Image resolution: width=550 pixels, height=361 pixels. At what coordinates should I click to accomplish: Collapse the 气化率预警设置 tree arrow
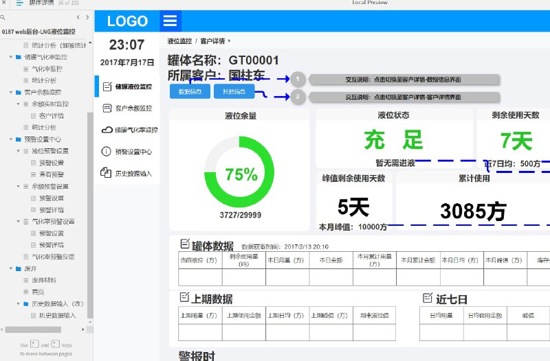pyautogui.click(x=19, y=221)
